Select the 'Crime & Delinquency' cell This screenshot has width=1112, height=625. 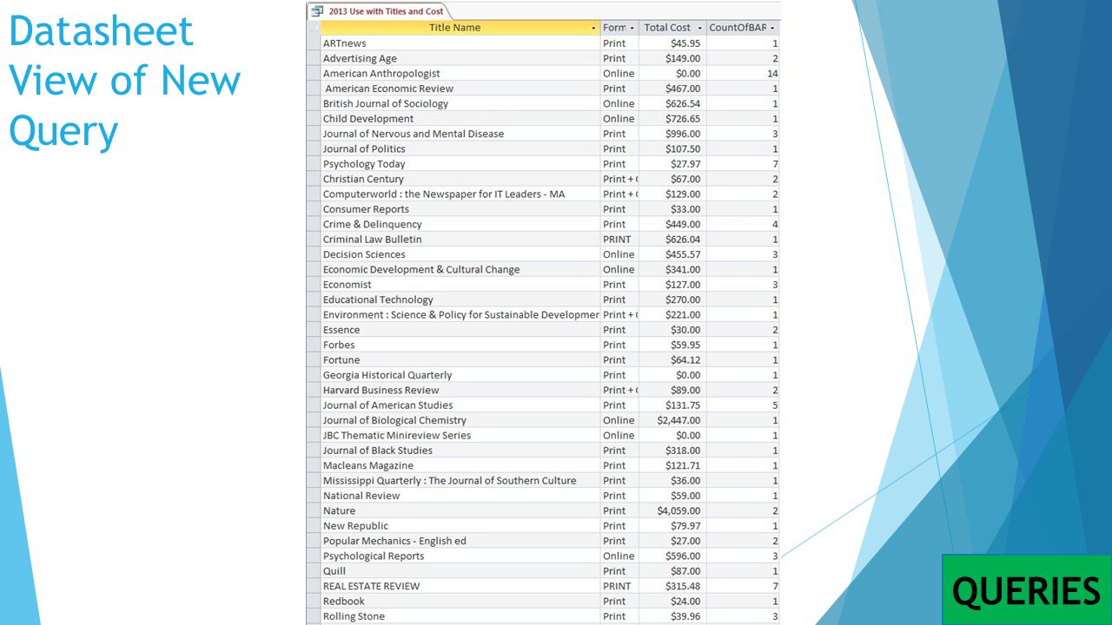tap(460, 224)
